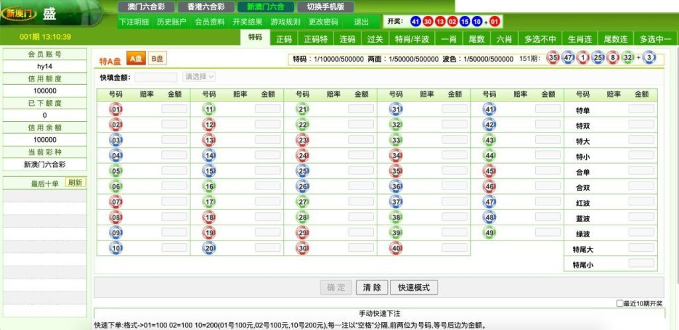The height and width of the screenshot is (330, 679).
Task: Select the red number 23 ball
Action: tap(303, 140)
